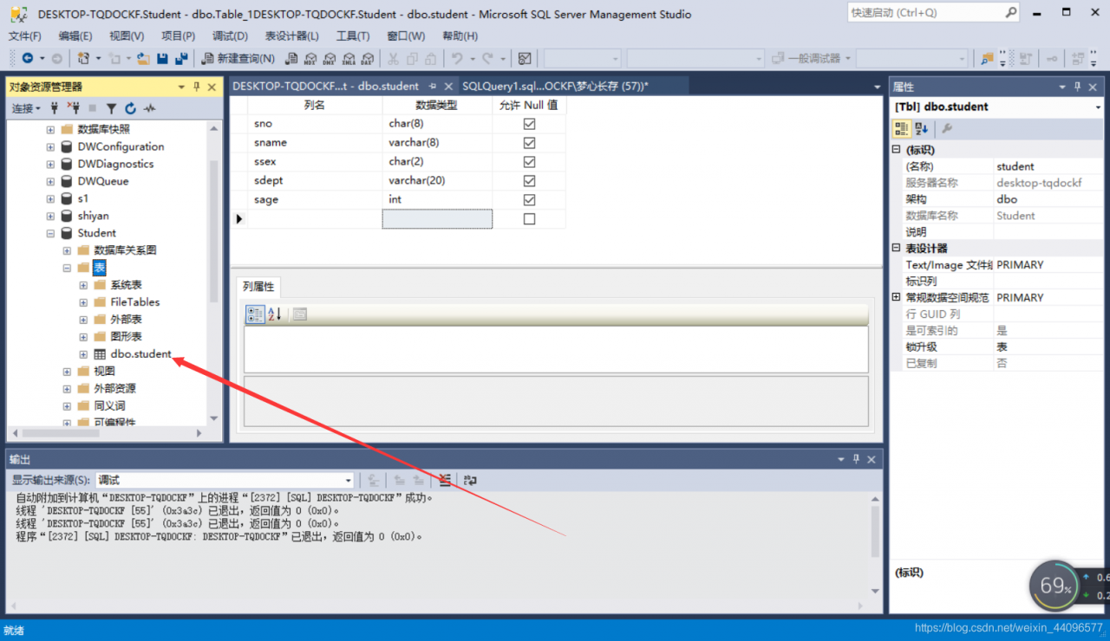The image size is (1110, 641).
Task: Open the 工具(T) menu
Action: (x=353, y=36)
